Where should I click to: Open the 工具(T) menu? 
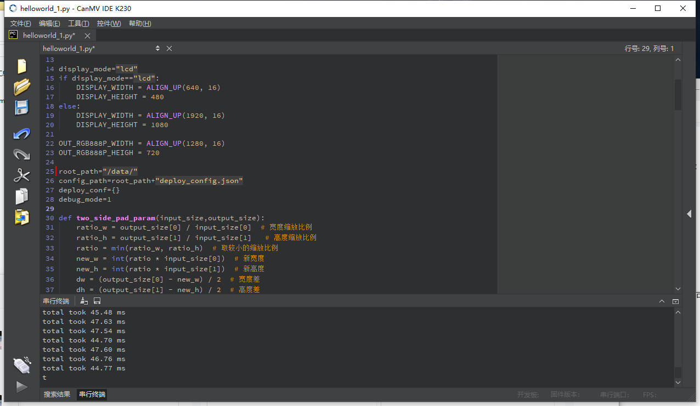pos(78,24)
